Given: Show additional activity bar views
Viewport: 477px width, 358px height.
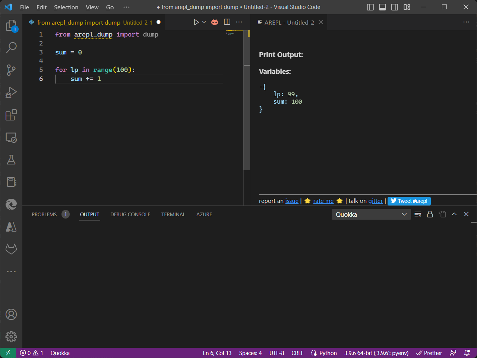Looking at the screenshot, I should tap(11, 271).
